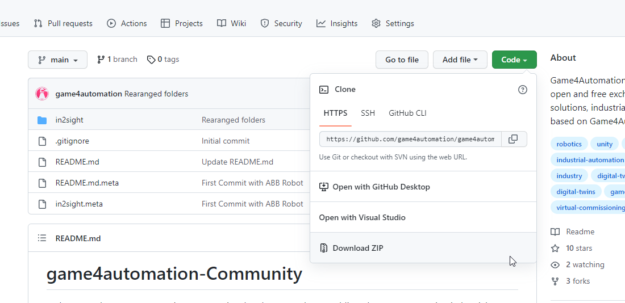The image size is (625, 303).
Task: View the 3 forks link
Action: click(x=570, y=281)
